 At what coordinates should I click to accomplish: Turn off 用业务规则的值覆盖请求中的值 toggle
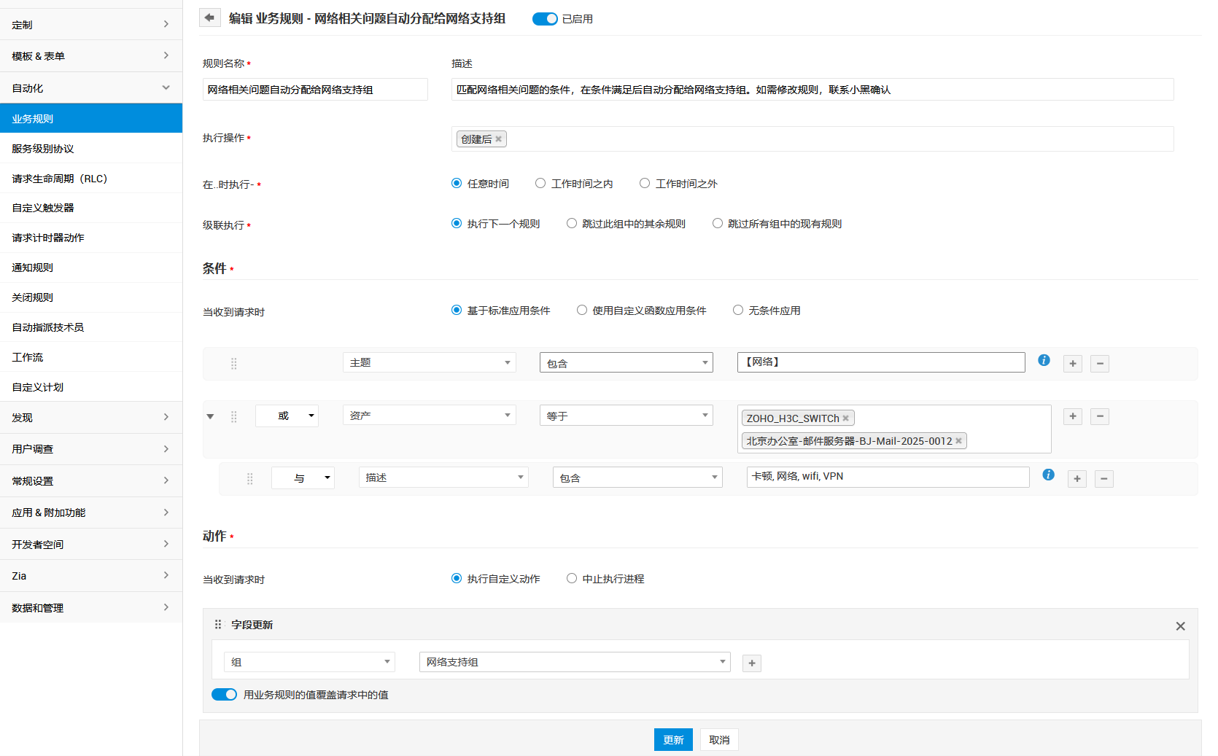224,694
